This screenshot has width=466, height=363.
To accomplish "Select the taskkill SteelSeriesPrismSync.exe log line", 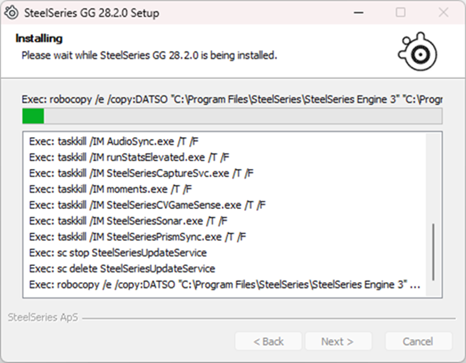I will coord(138,237).
